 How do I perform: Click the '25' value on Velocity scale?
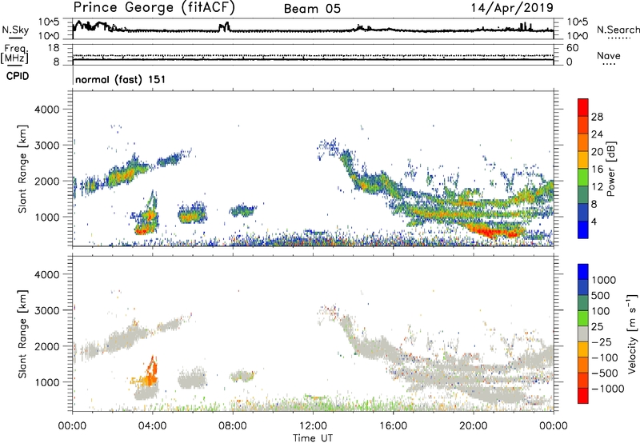click(x=598, y=327)
